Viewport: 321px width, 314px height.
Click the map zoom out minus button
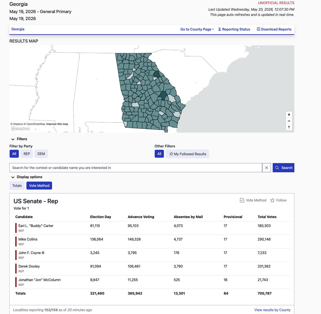click(289, 121)
